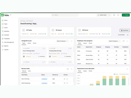Click the Rahul row name
This screenshot has height=98, width=131.
coord(79,55)
